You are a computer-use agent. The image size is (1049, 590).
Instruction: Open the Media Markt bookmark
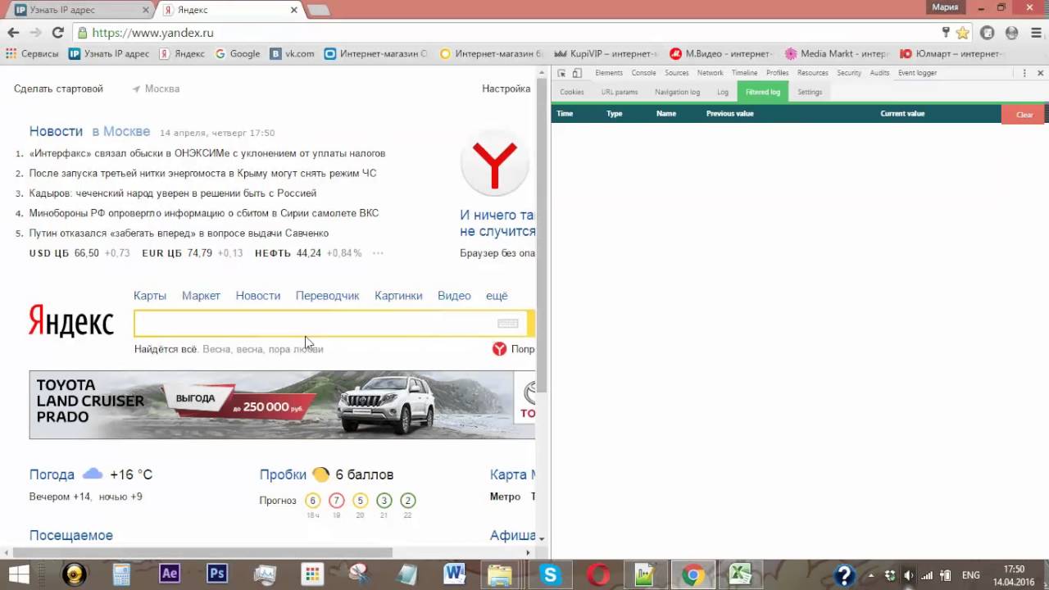click(x=837, y=54)
